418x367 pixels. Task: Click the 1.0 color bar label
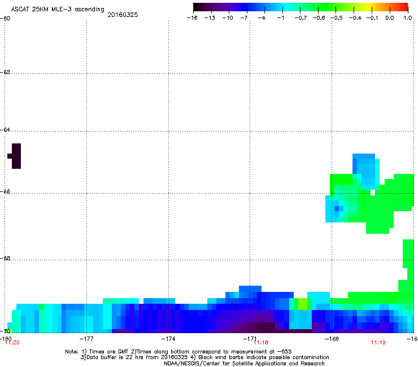408,18
